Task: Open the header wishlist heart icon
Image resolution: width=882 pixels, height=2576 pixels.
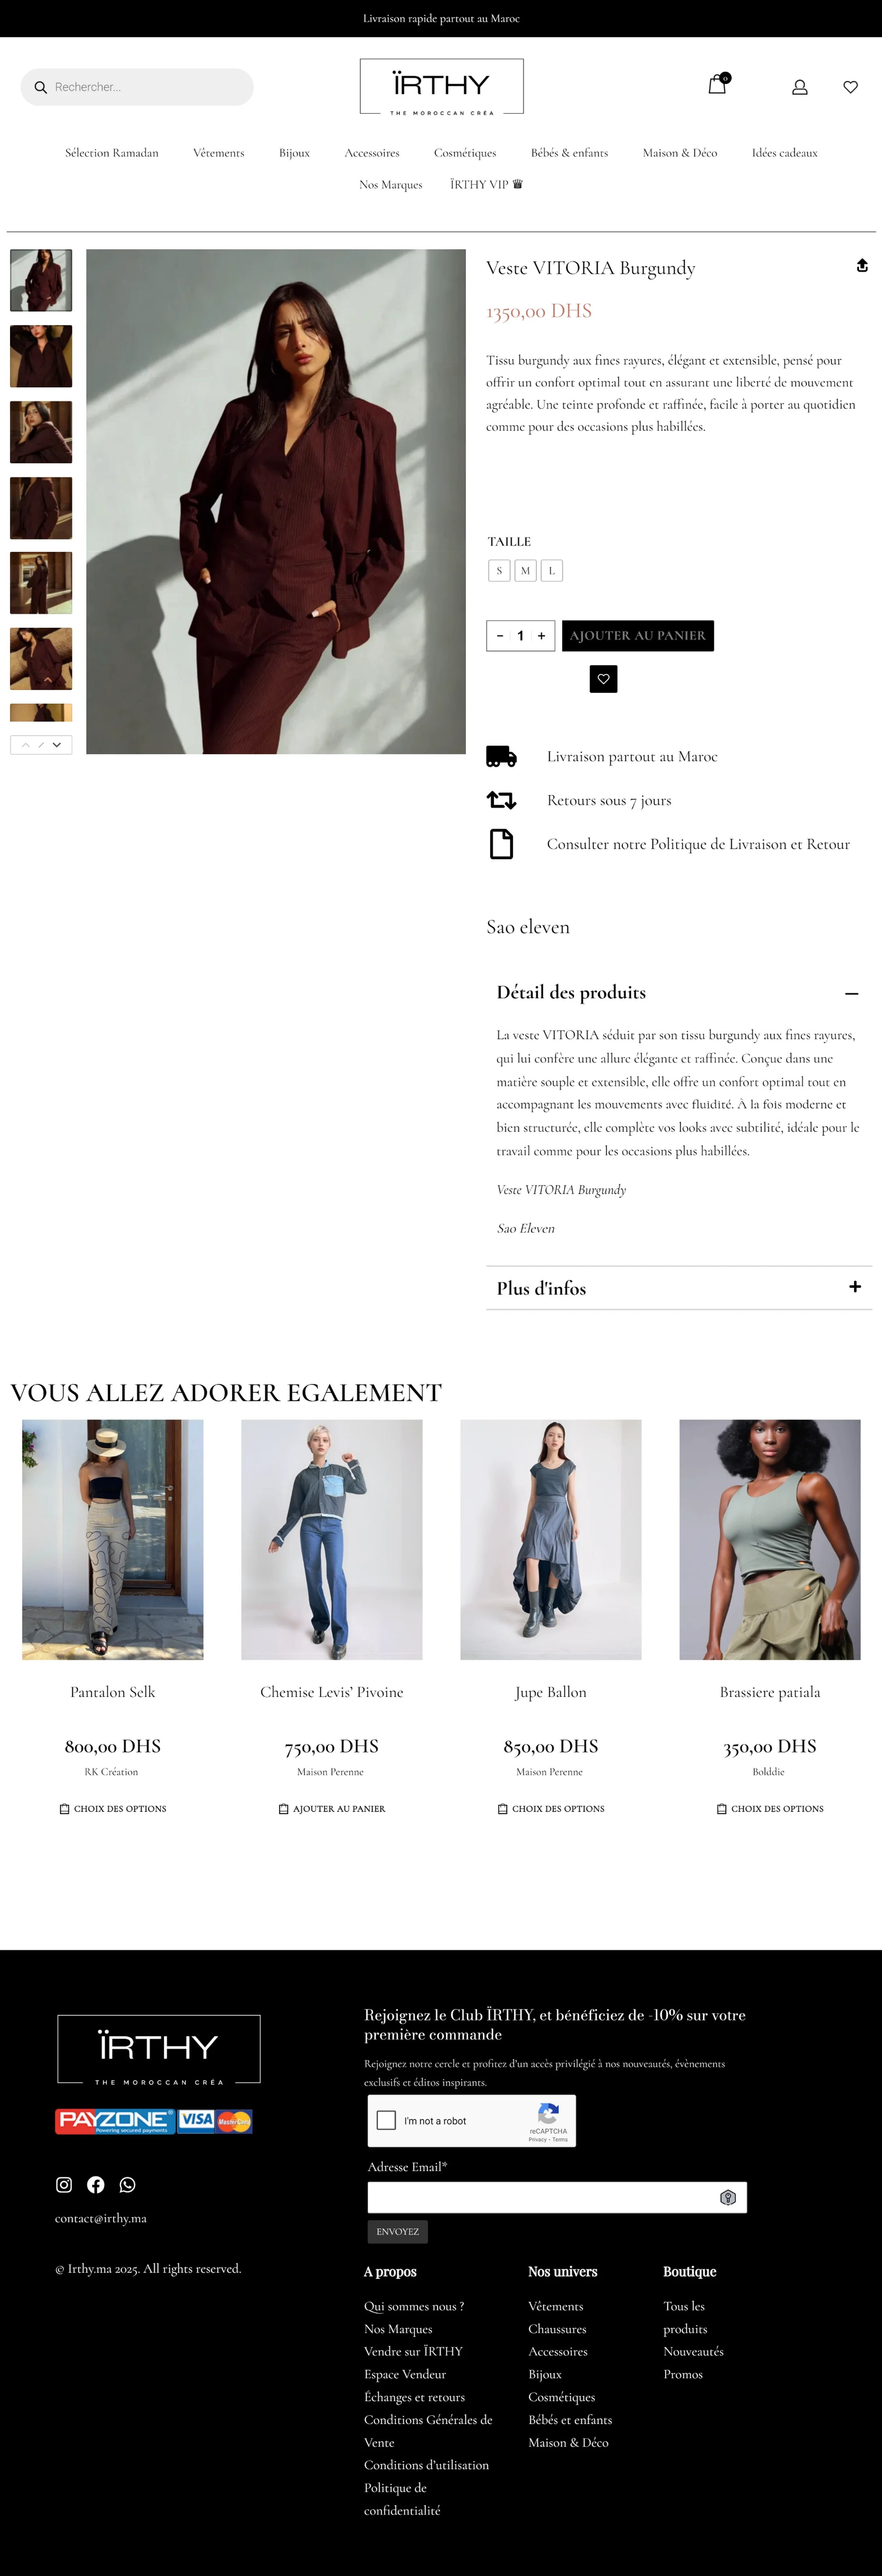Action: click(x=850, y=87)
